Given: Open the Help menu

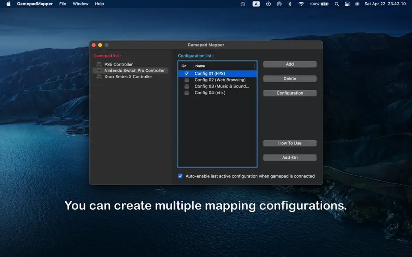Looking at the screenshot, I should (99, 4).
